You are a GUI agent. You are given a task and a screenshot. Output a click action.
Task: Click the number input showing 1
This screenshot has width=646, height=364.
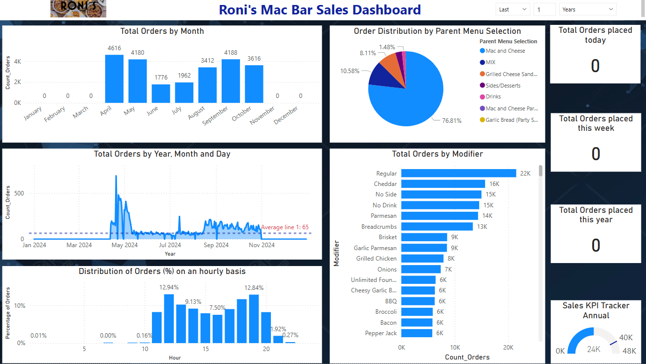[544, 9]
